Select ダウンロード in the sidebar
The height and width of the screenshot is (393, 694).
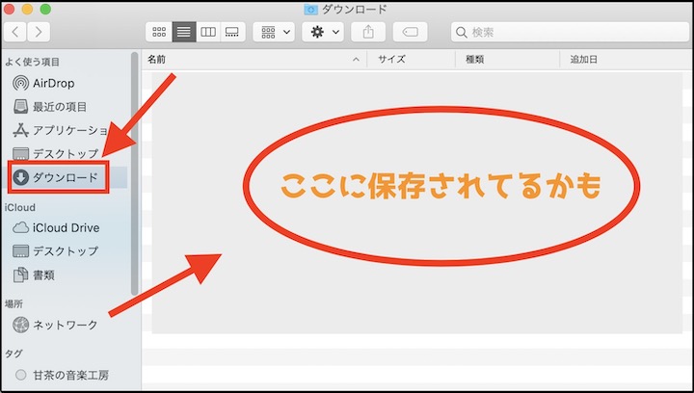[x=67, y=177]
